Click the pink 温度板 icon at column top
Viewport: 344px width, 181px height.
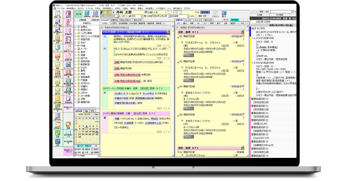coord(68,15)
